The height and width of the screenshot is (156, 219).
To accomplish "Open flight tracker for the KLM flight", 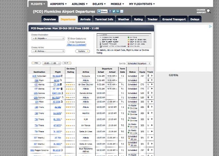I will click(152, 119).
